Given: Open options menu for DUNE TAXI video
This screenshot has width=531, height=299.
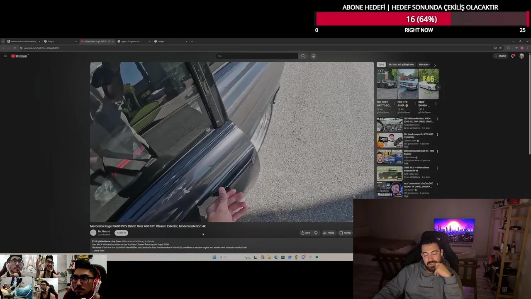Looking at the screenshot, I should pyautogui.click(x=437, y=168).
